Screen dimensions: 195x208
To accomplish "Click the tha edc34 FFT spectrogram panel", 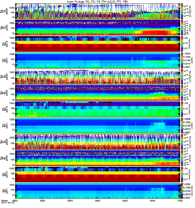I will pos(98,11).
